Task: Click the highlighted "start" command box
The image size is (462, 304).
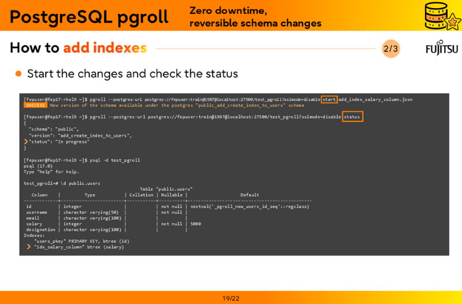Action: tap(329, 99)
